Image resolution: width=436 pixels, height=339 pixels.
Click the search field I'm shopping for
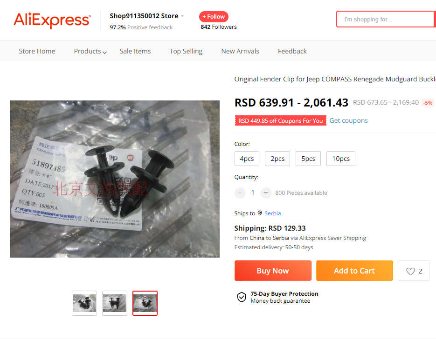tap(386, 19)
